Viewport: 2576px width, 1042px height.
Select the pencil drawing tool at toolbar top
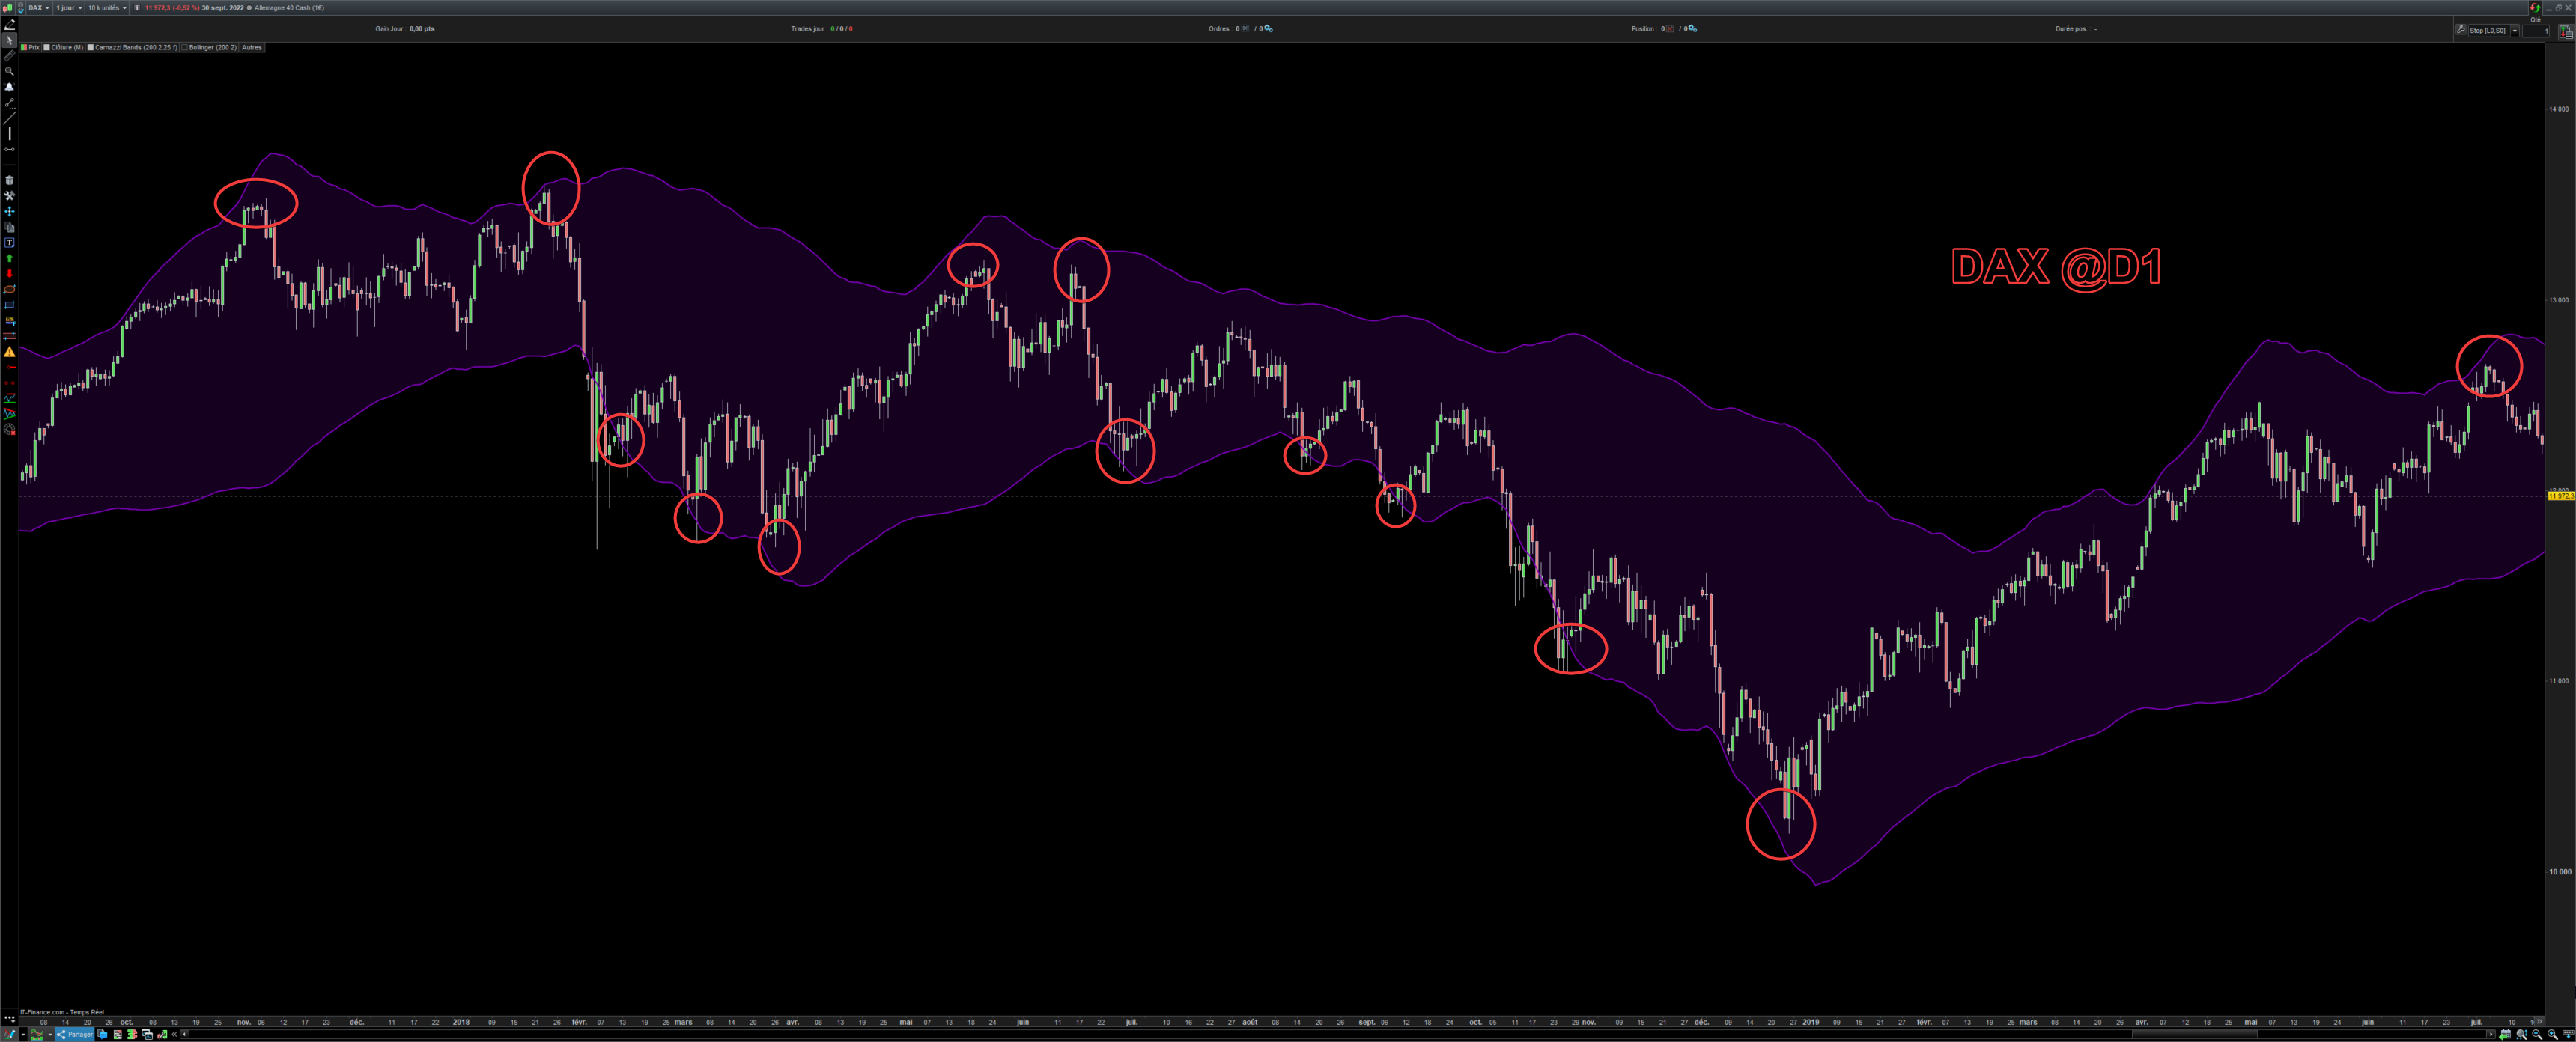(9, 24)
